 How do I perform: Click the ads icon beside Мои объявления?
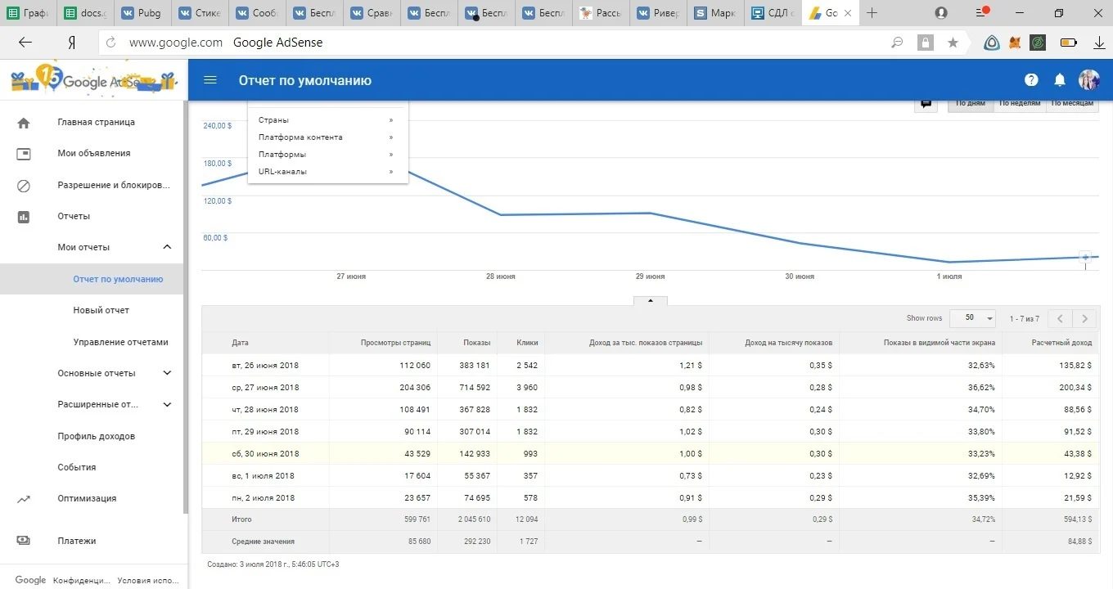(24, 154)
